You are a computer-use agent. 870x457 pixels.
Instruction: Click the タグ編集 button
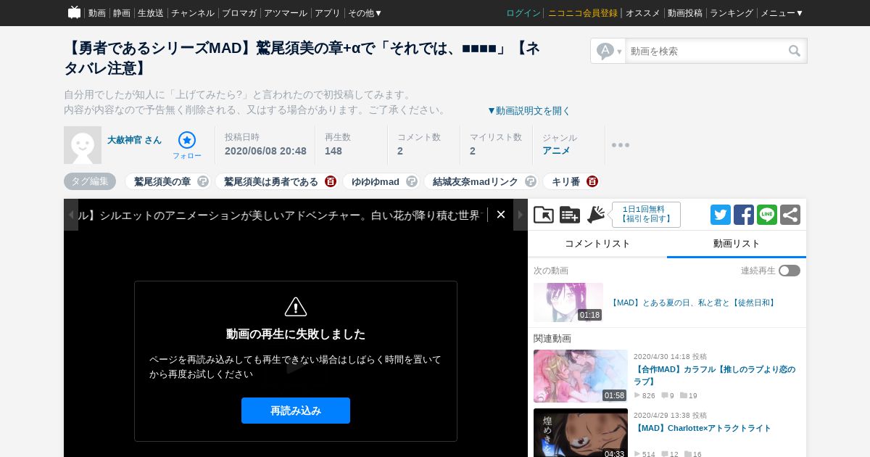pyautogui.click(x=90, y=181)
